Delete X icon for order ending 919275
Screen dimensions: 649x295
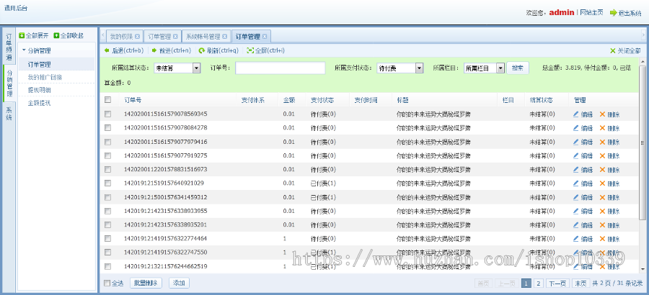tap(602, 155)
